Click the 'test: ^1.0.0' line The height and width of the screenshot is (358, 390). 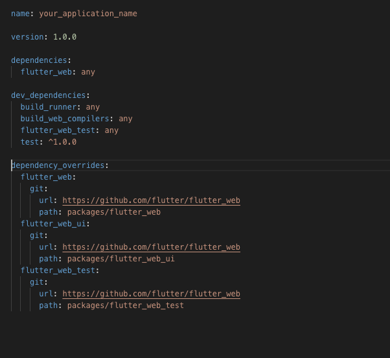point(49,142)
